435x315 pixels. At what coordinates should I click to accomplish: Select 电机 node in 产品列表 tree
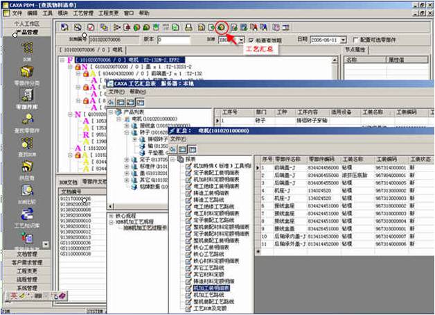154,119
